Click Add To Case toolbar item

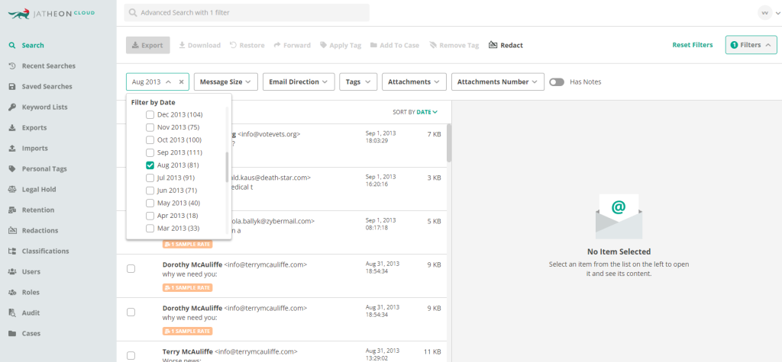(395, 45)
